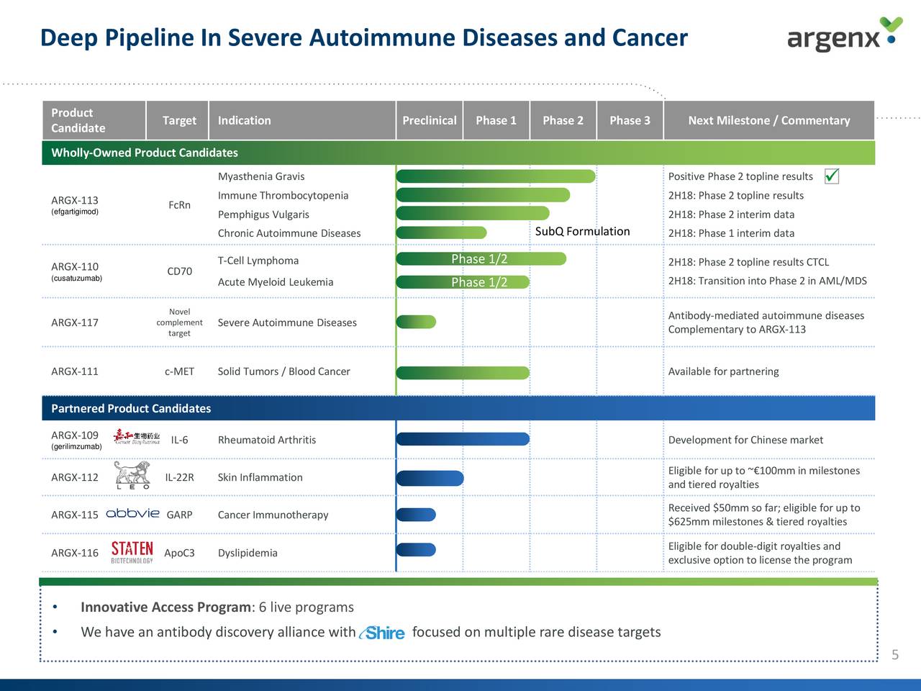Click the IL-22R target cell
The image size is (921, 691).
pyautogui.click(x=179, y=477)
